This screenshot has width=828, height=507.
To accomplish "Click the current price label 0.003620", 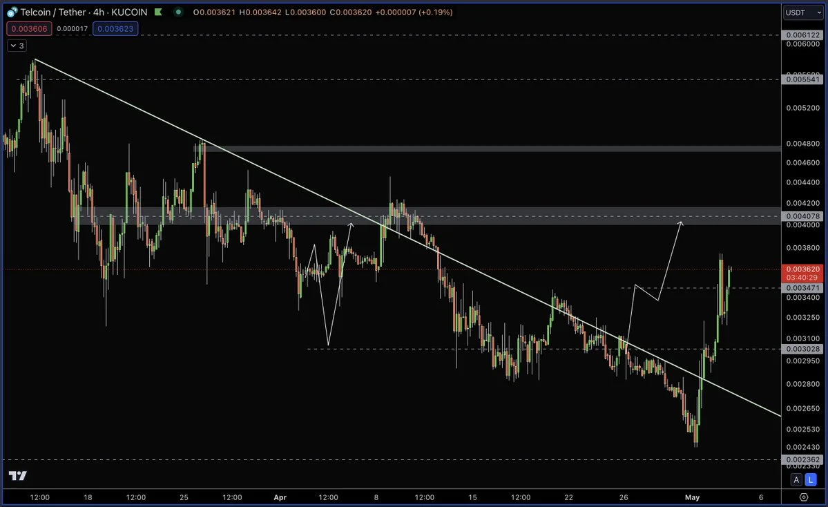I will point(802,269).
